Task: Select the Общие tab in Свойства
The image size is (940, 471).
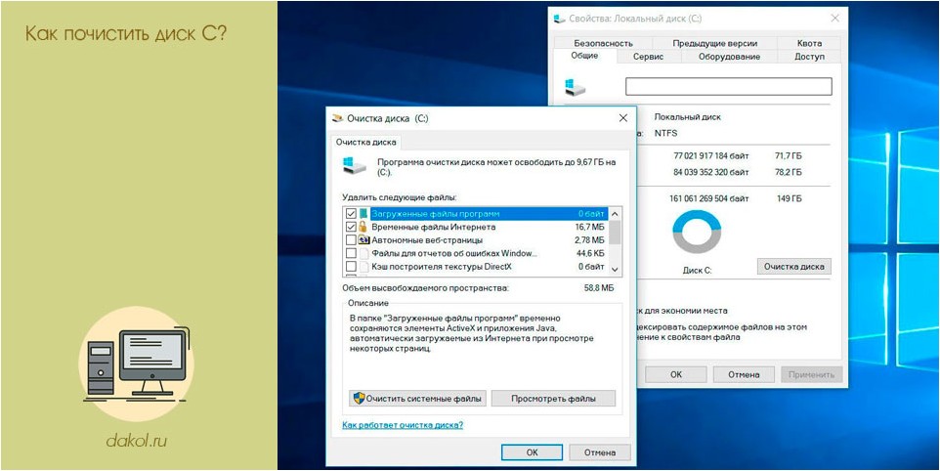Action: click(584, 56)
